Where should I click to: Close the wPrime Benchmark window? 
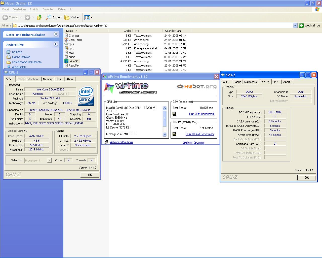pos(216,76)
